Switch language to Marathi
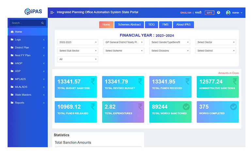The width and height of the screenshot is (252, 154). (x=198, y=13)
